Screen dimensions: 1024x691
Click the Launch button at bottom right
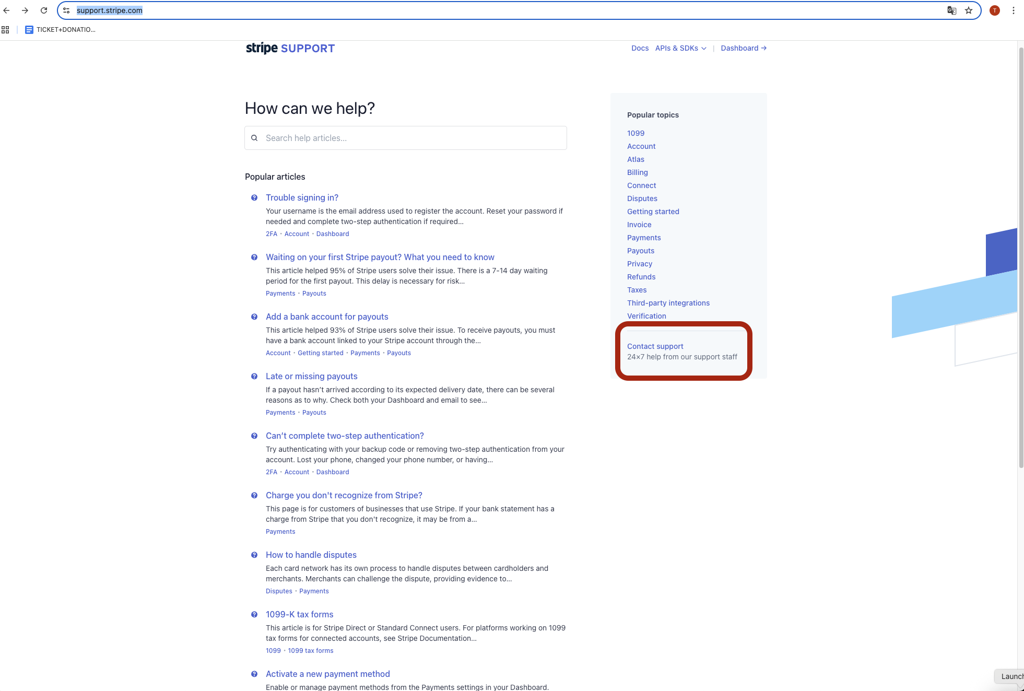pos(1011,676)
